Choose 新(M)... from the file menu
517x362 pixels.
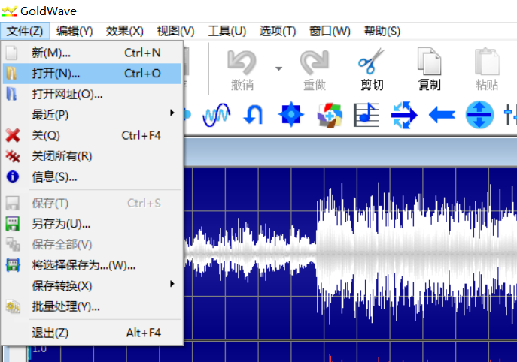pos(92,53)
